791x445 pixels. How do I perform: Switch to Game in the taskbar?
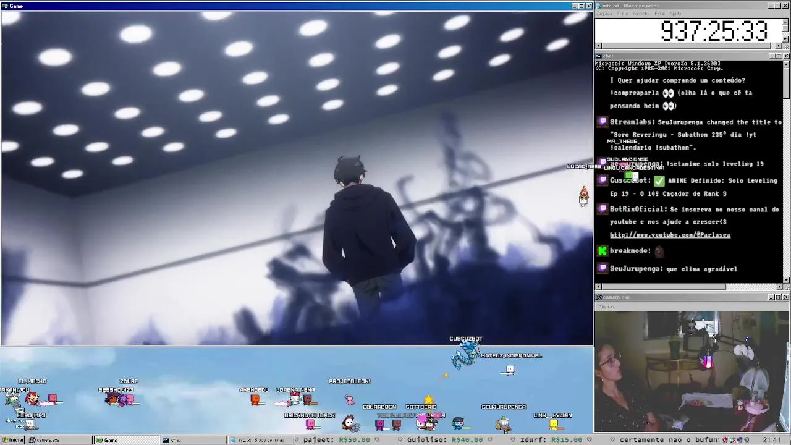127,440
